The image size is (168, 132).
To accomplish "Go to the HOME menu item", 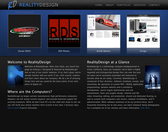I will point(99,5).
